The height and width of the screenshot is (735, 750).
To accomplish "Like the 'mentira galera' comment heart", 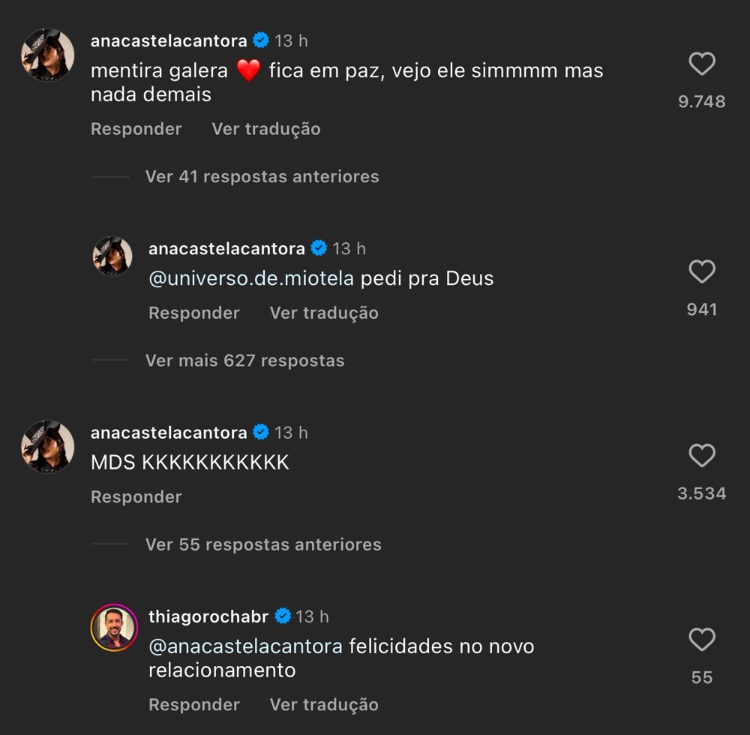I will (702, 64).
